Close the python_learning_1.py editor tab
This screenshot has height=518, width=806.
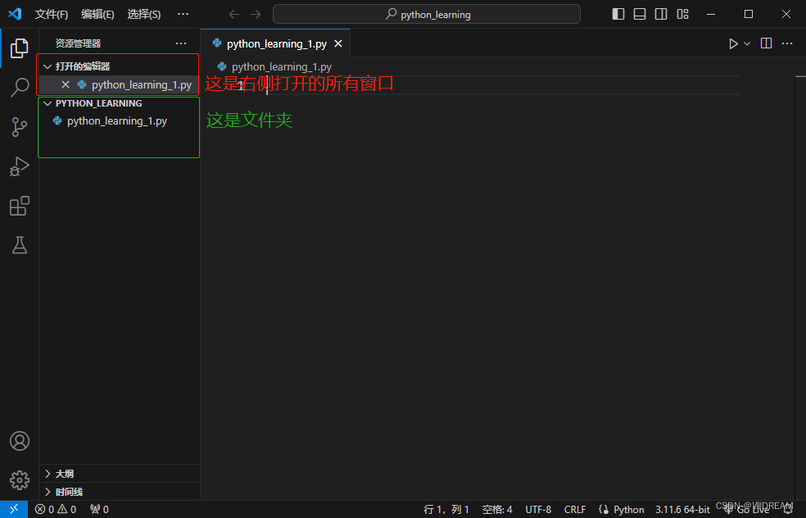pyautogui.click(x=338, y=43)
